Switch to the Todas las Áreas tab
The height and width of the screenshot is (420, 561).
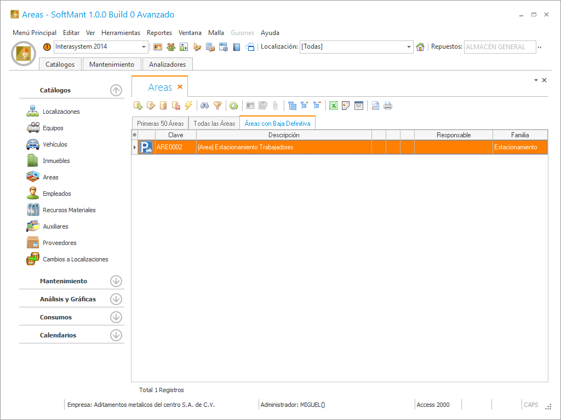[x=214, y=124]
